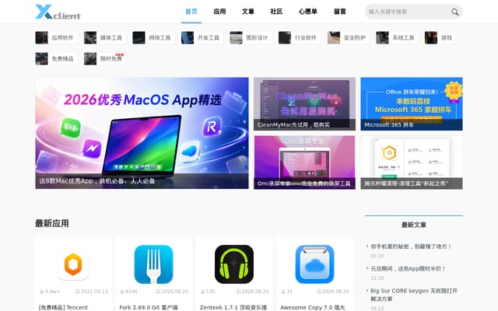The height and width of the screenshot is (311, 498).
Task: Click the Xclient logo
Action: click(x=58, y=12)
